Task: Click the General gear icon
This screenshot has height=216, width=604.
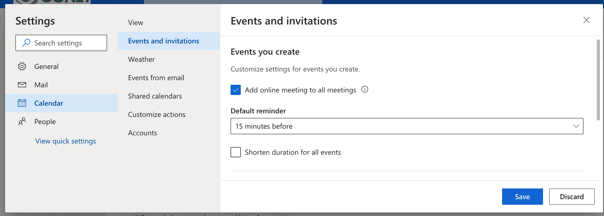Action: (22, 66)
